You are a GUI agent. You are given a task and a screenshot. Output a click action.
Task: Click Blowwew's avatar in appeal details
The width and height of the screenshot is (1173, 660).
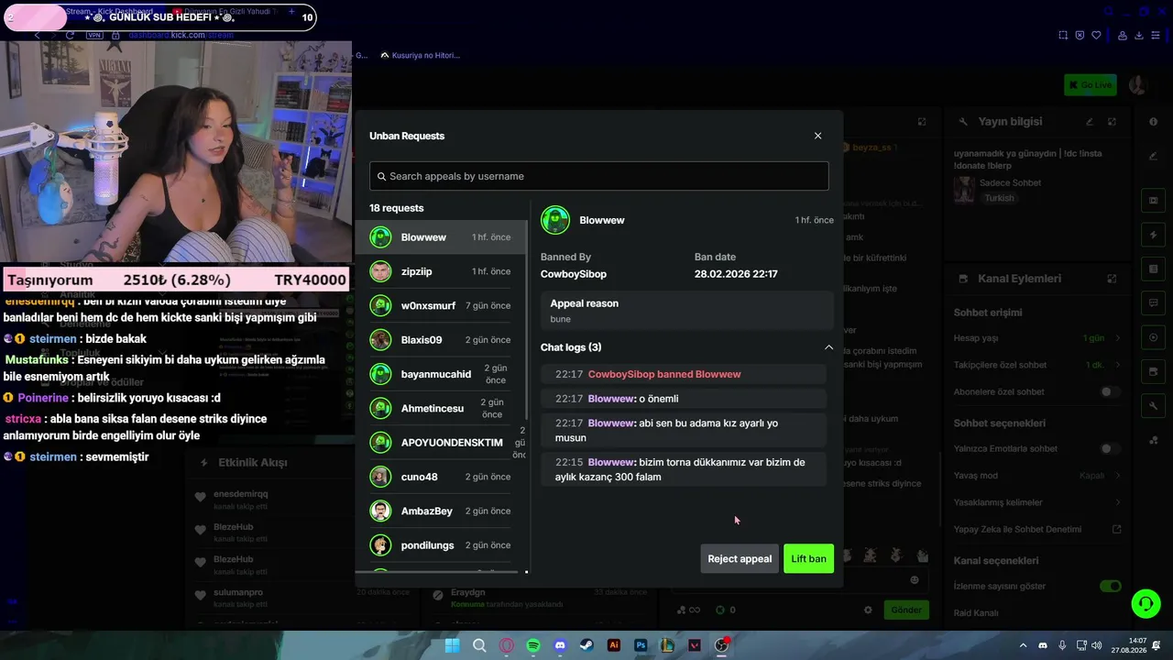pyautogui.click(x=555, y=220)
